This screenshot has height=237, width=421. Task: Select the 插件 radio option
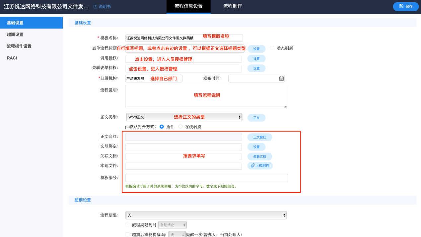[162, 127]
